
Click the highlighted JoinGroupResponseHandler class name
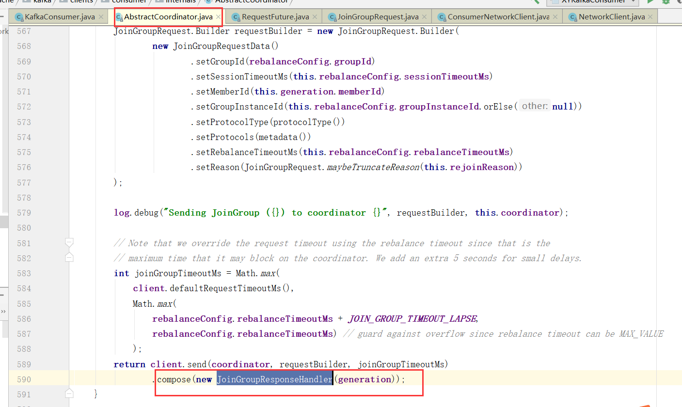coord(274,379)
